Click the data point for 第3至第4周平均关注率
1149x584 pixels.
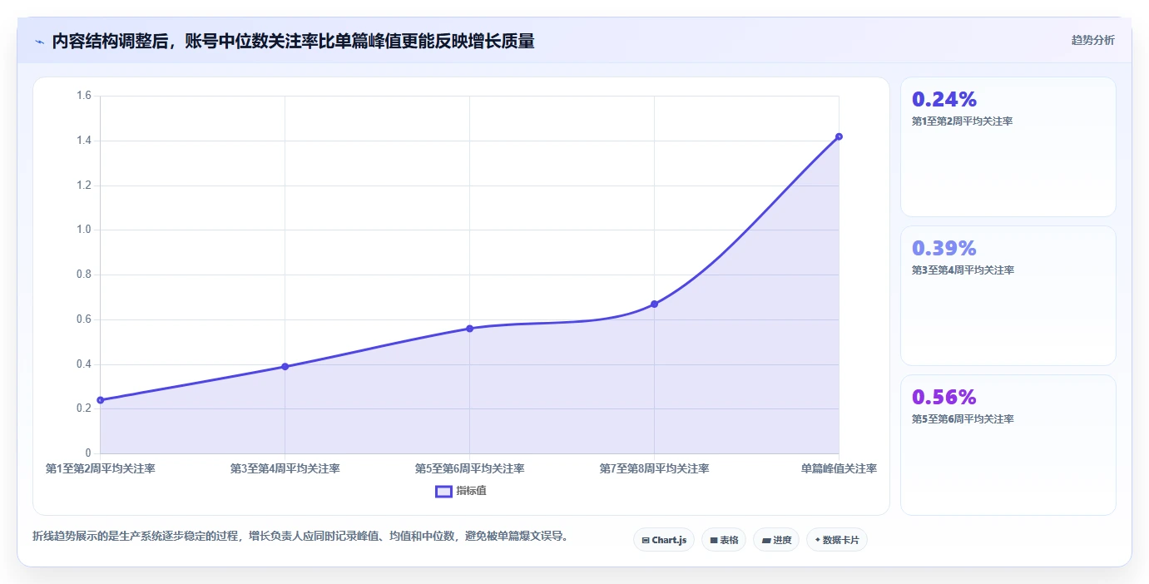click(285, 366)
